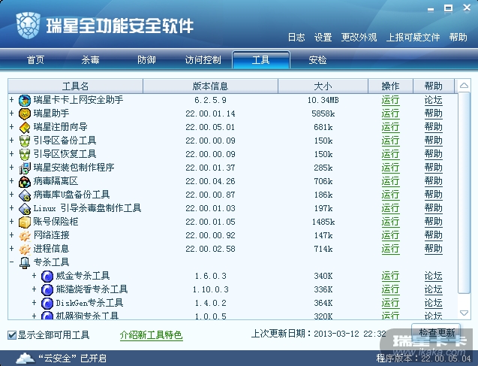Click the 瑞星卡卡上网安全助手 icon

[x=25, y=100]
